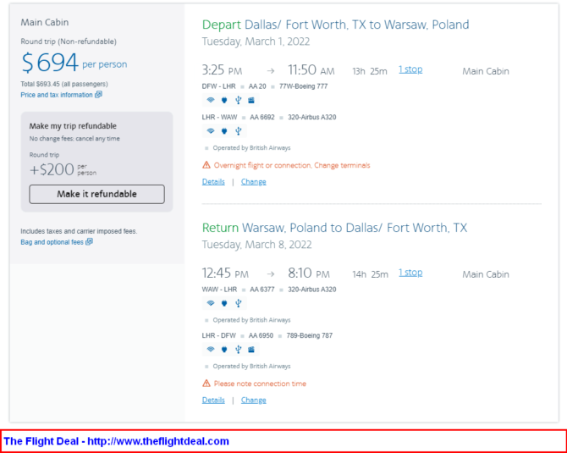This screenshot has height=453, width=567.
Task: Click the 3:25 PM departure time
Action: (222, 69)
